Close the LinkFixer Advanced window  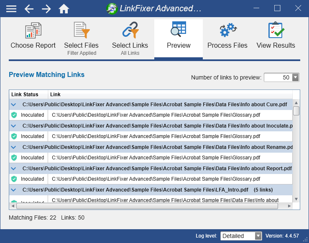pyautogui.click(x=298, y=8)
